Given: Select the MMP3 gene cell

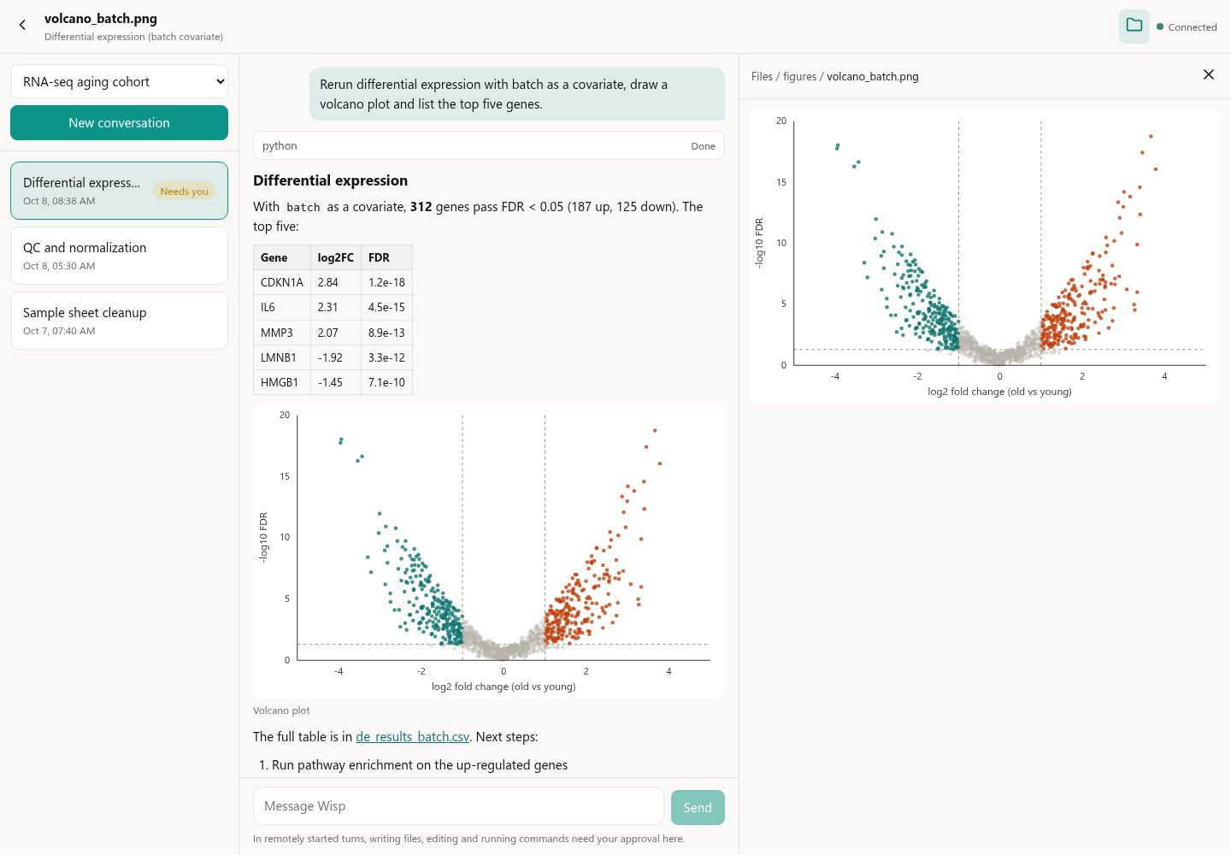Looking at the screenshot, I should [x=282, y=333].
